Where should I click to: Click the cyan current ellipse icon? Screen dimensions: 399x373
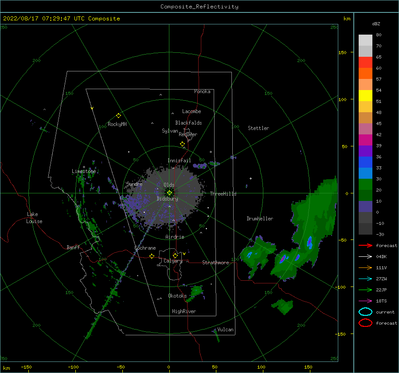(x=365, y=312)
